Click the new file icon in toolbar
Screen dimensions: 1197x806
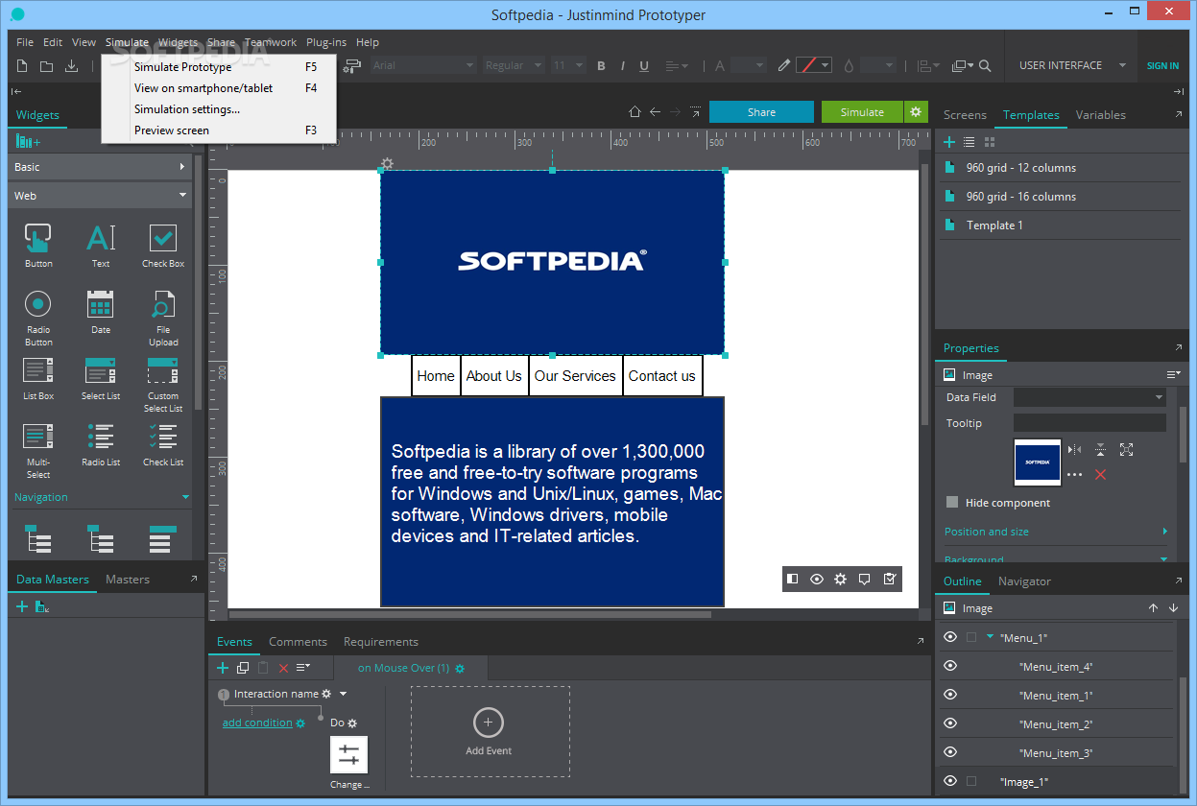(x=21, y=65)
